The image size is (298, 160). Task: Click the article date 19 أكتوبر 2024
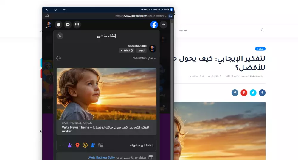click(x=232, y=76)
